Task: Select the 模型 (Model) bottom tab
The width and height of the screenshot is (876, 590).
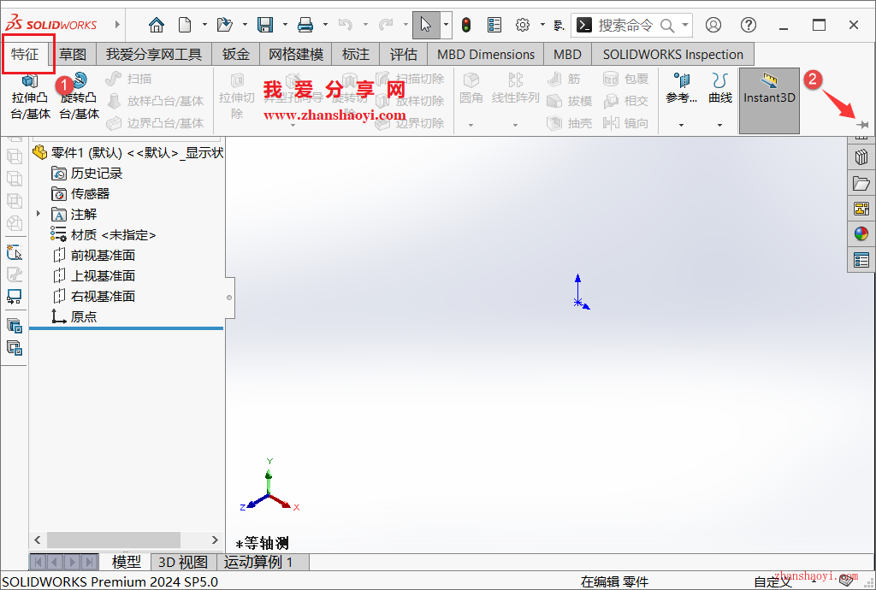Action: click(x=127, y=562)
